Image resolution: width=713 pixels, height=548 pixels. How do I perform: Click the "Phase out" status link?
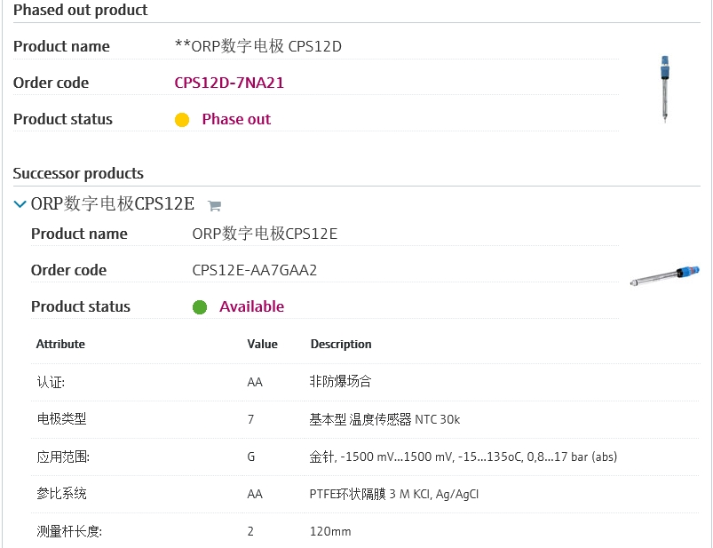(x=236, y=119)
